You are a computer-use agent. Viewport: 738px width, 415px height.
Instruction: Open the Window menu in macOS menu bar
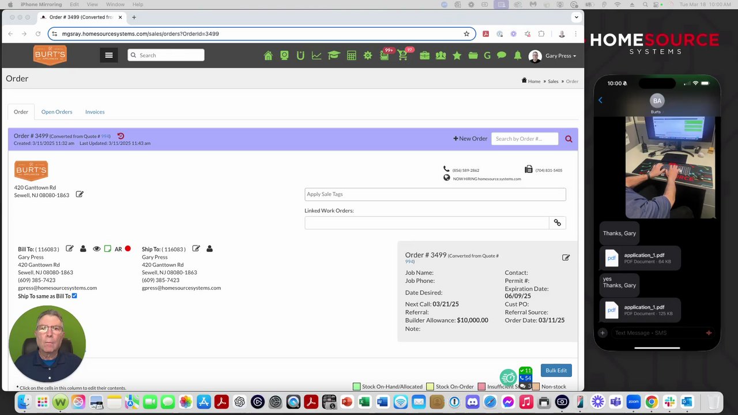pos(115,5)
